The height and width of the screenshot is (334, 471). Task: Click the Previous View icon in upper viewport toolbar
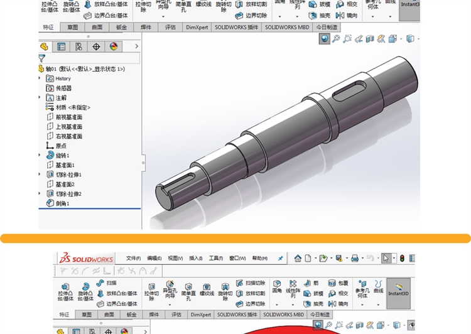[x=359, y=39]
